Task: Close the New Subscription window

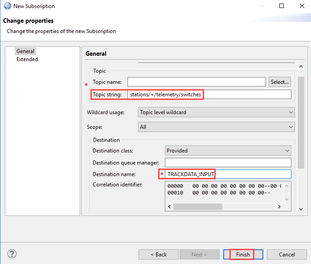Action: coord(302,6)
